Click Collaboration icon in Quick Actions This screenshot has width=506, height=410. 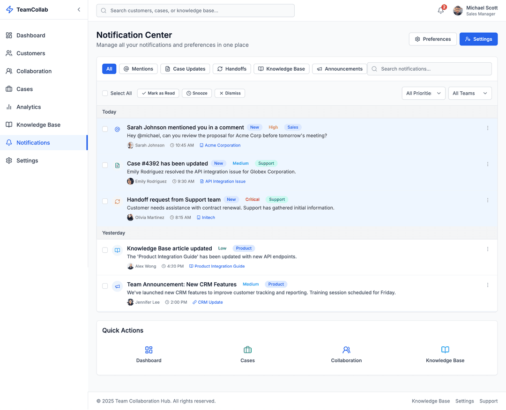pos(346,350)
